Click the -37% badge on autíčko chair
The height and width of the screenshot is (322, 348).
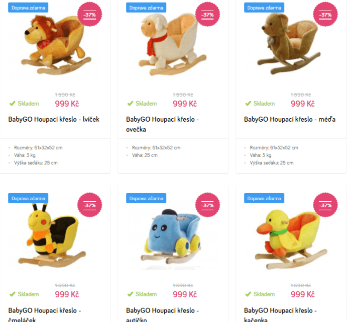207,205
